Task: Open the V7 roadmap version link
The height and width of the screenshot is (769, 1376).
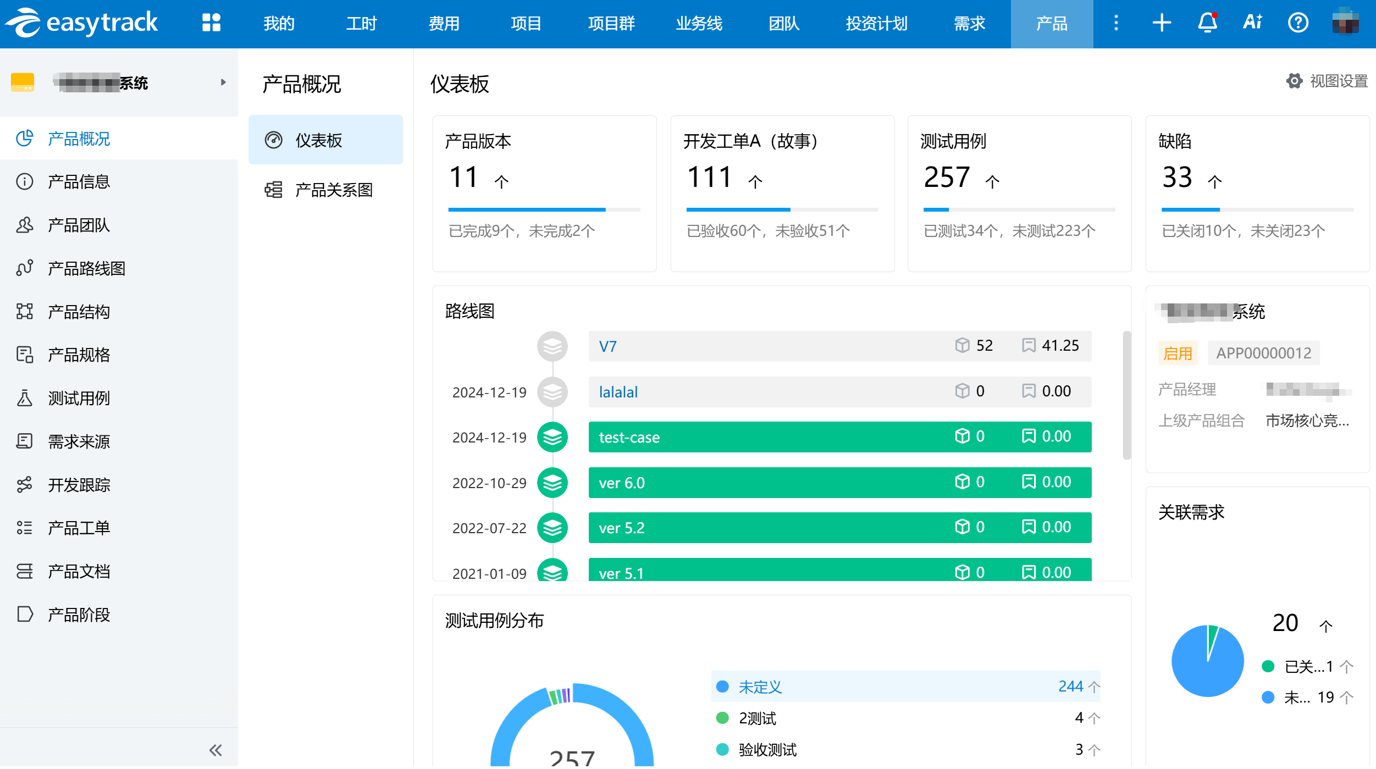Action: (607, 347)
